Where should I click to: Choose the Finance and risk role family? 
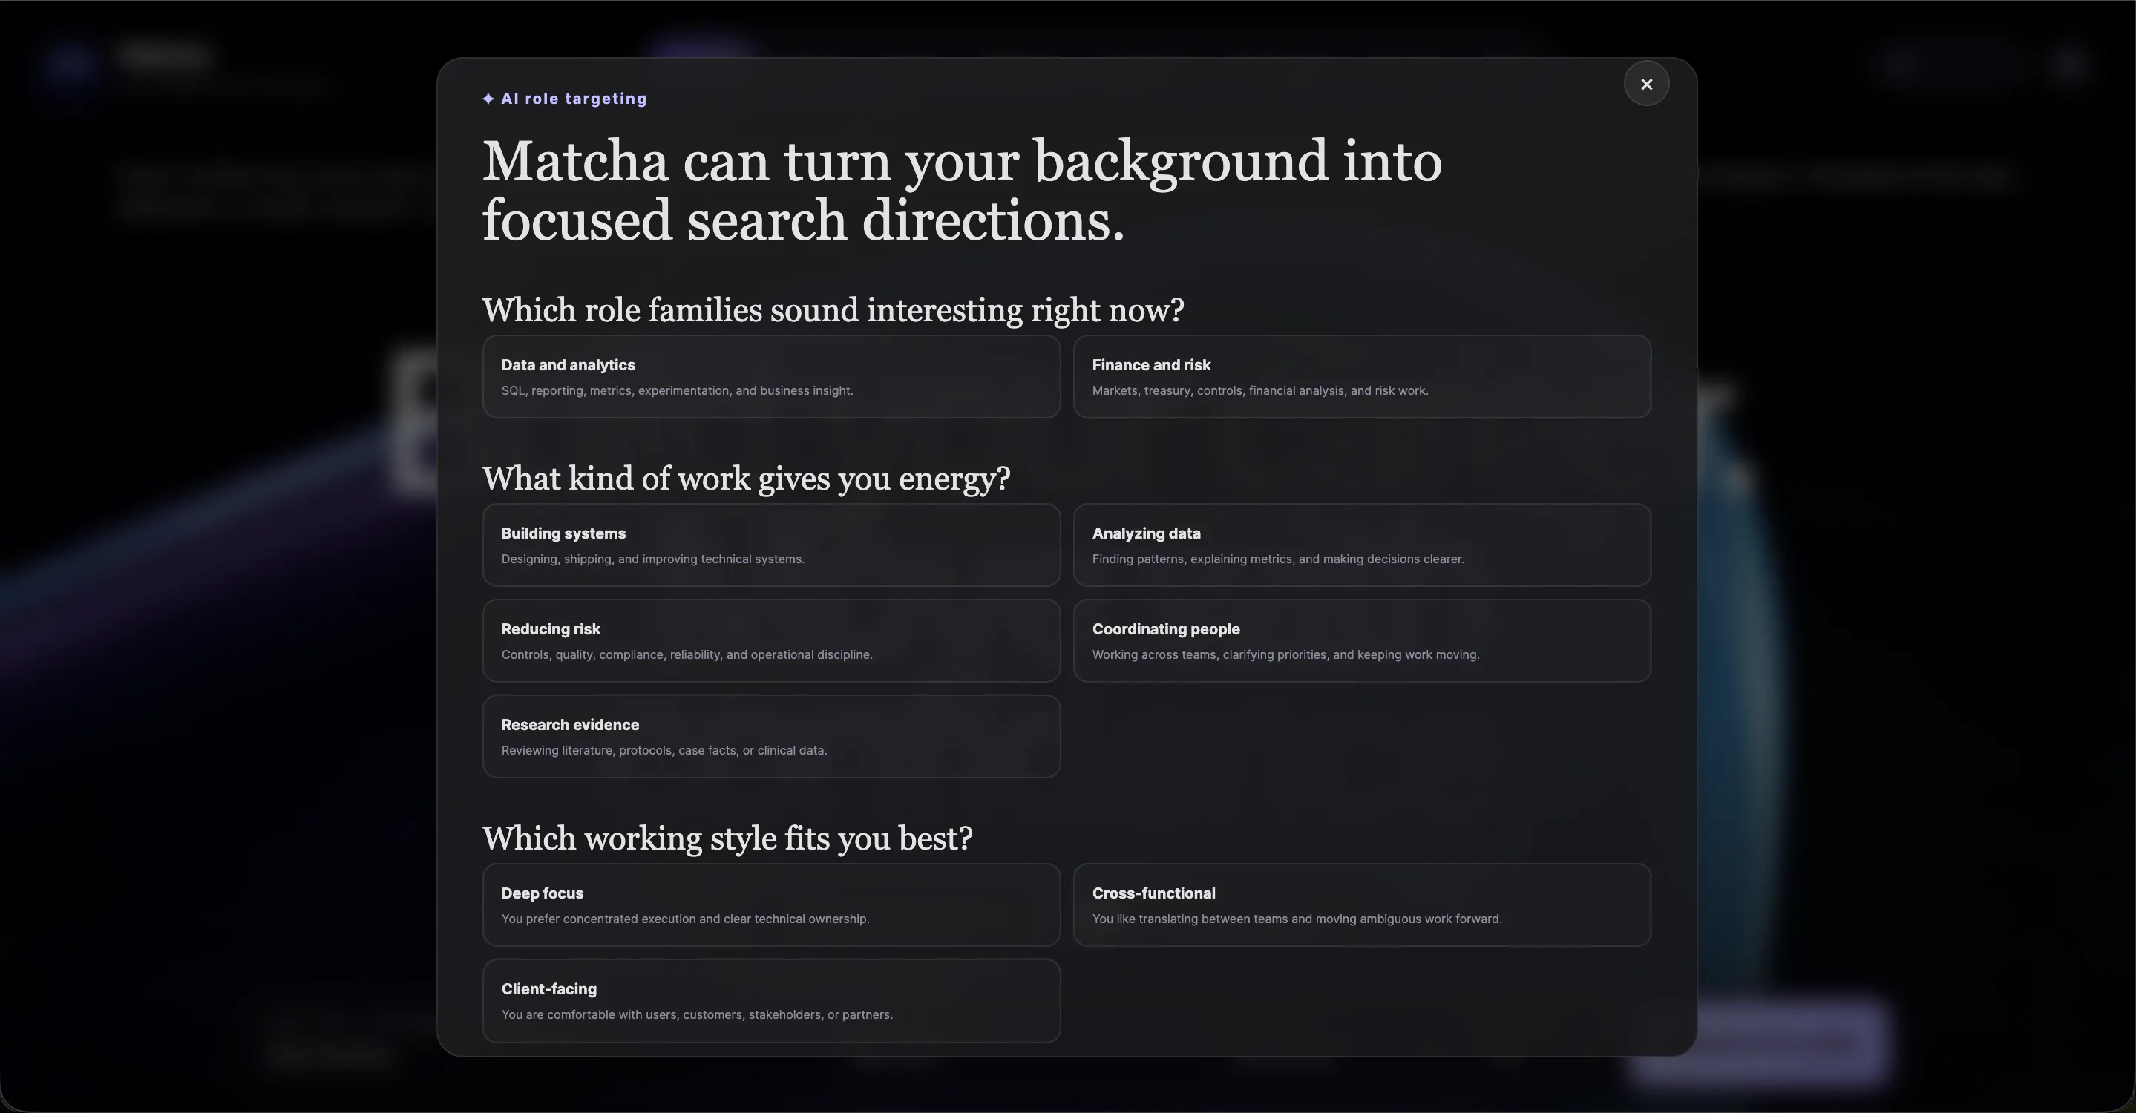pos(1362,376)
